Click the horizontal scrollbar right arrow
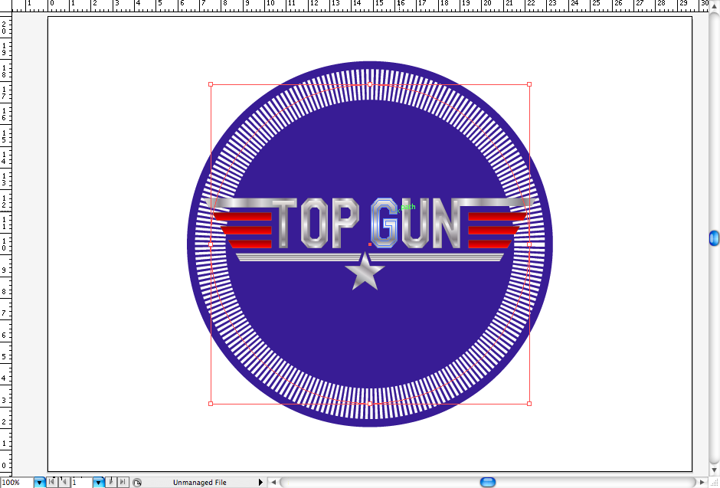This screenshot has height=488, width=720. coord(702,483)
